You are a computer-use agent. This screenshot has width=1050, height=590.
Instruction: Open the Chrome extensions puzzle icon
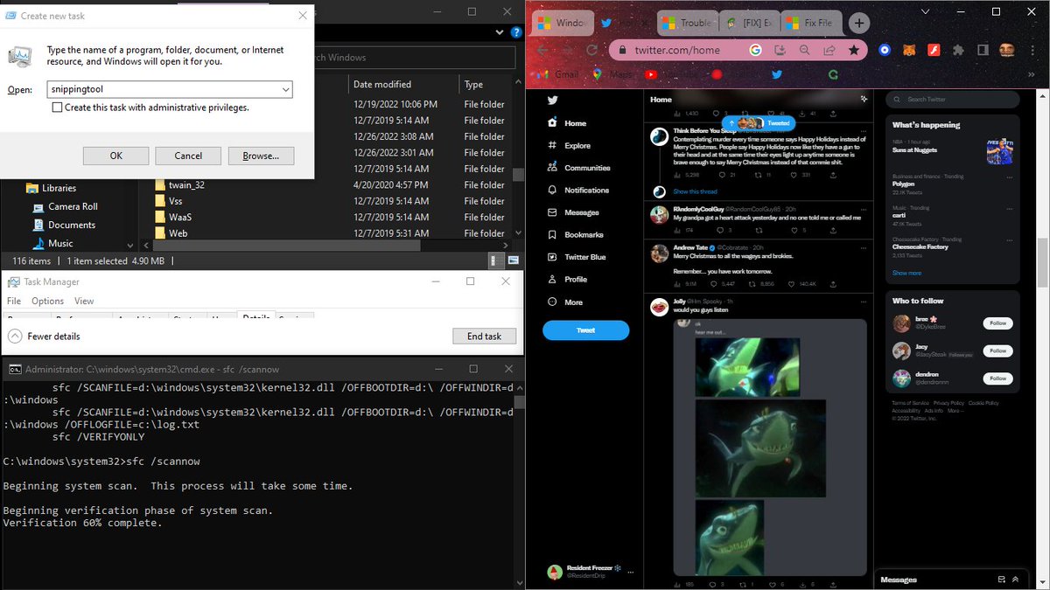958,50
